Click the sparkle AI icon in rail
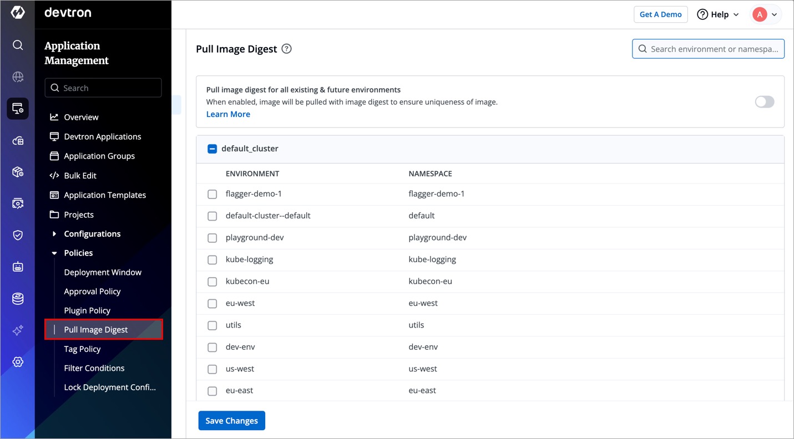794x439 pixels. [18, 330]
